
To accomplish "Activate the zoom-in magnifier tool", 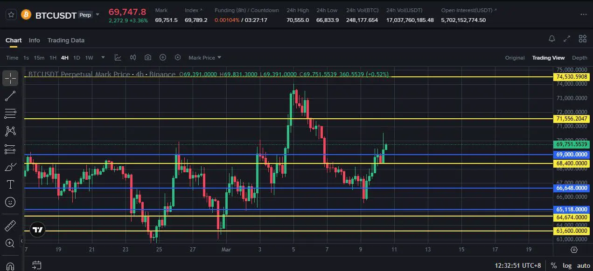I will click(x=10, y=243).
